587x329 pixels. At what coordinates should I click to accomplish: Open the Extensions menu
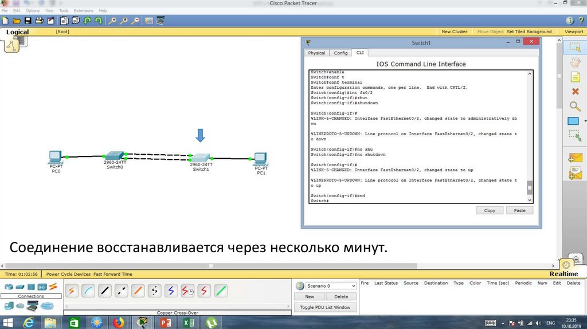pos(84,10)
